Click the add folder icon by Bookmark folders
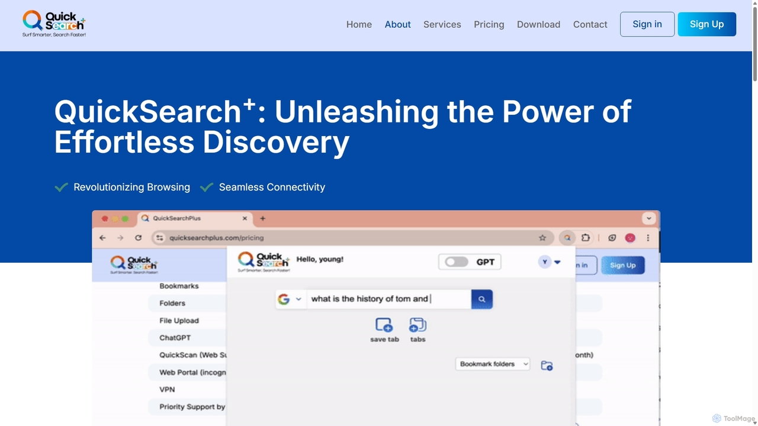The width and height of the screenshot is (758, 426). [547, 366]
